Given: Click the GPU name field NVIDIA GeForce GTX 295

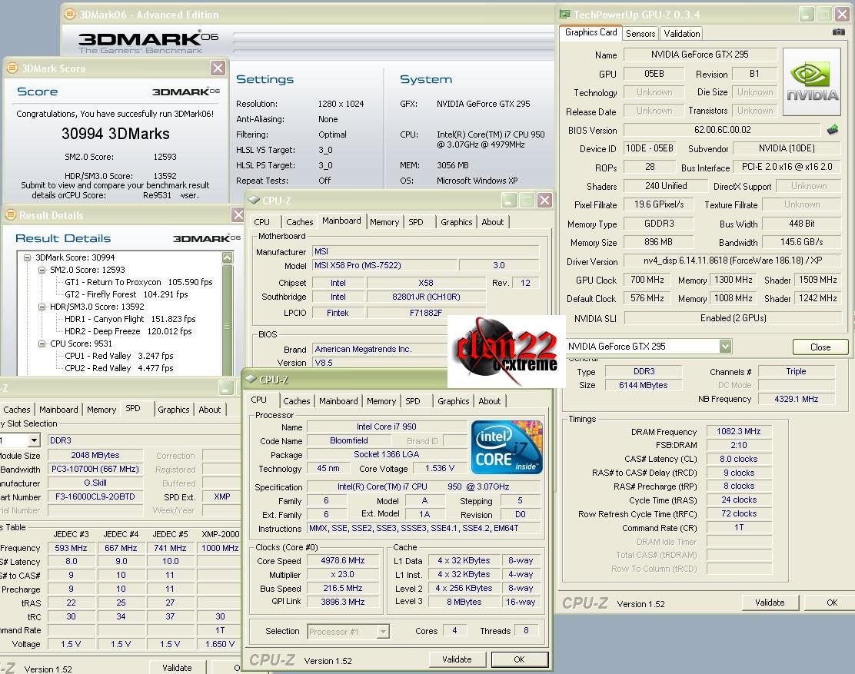Looking at the screenshot, I should coord(700,54).
